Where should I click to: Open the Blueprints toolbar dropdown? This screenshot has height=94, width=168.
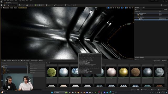pos(24,5)
